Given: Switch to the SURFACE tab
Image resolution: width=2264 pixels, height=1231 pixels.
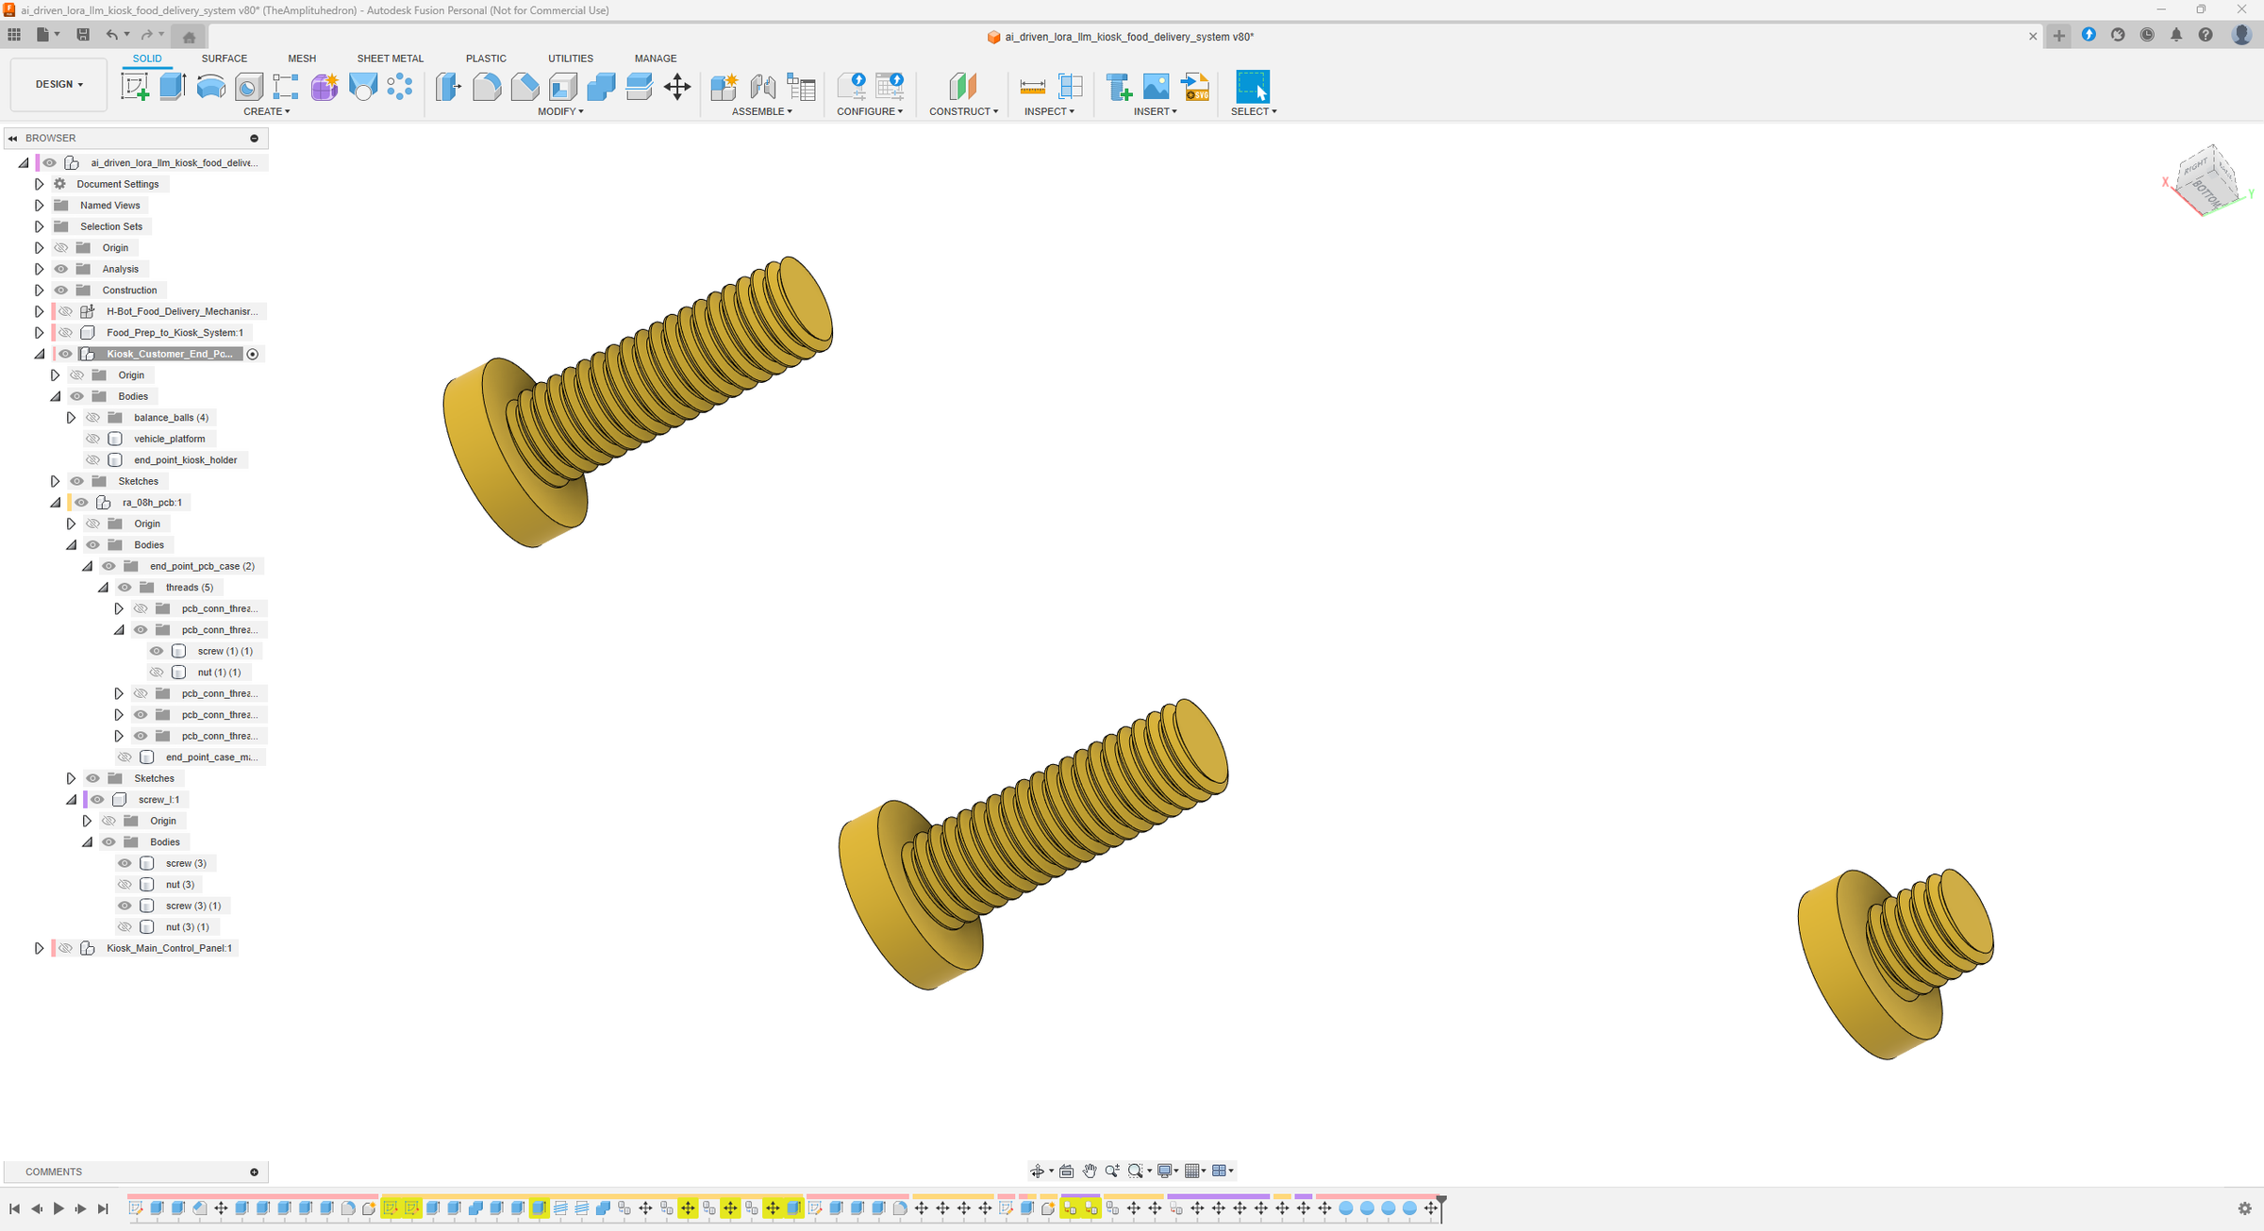Looking at the screenshot, I should point(225,58).
